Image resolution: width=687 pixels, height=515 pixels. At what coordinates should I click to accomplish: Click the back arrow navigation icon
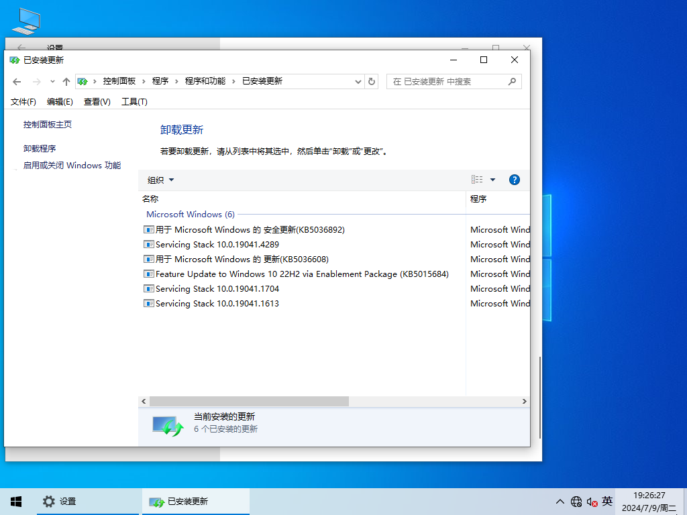17,81
